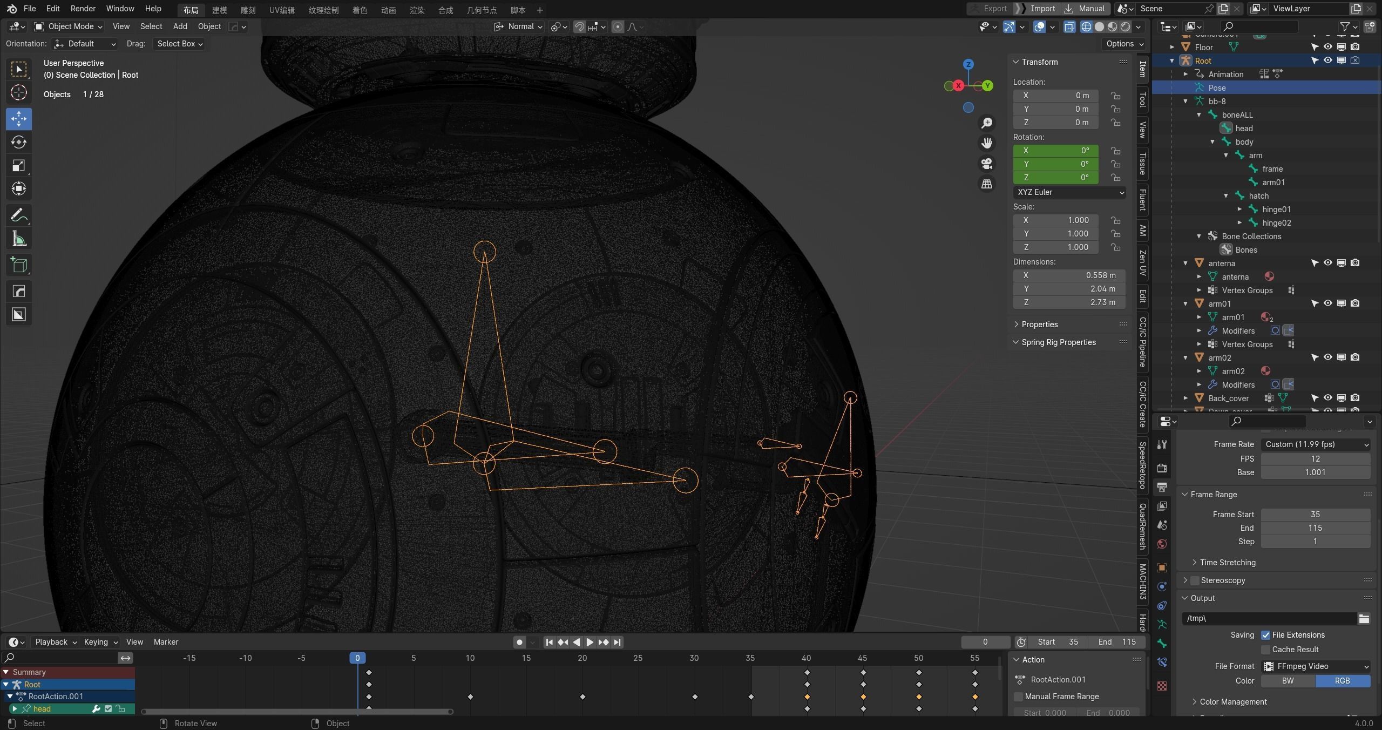The image size is (1382, 730).
Task: Switch to the UV编辑 workspace tab
Action: (282, 10)
